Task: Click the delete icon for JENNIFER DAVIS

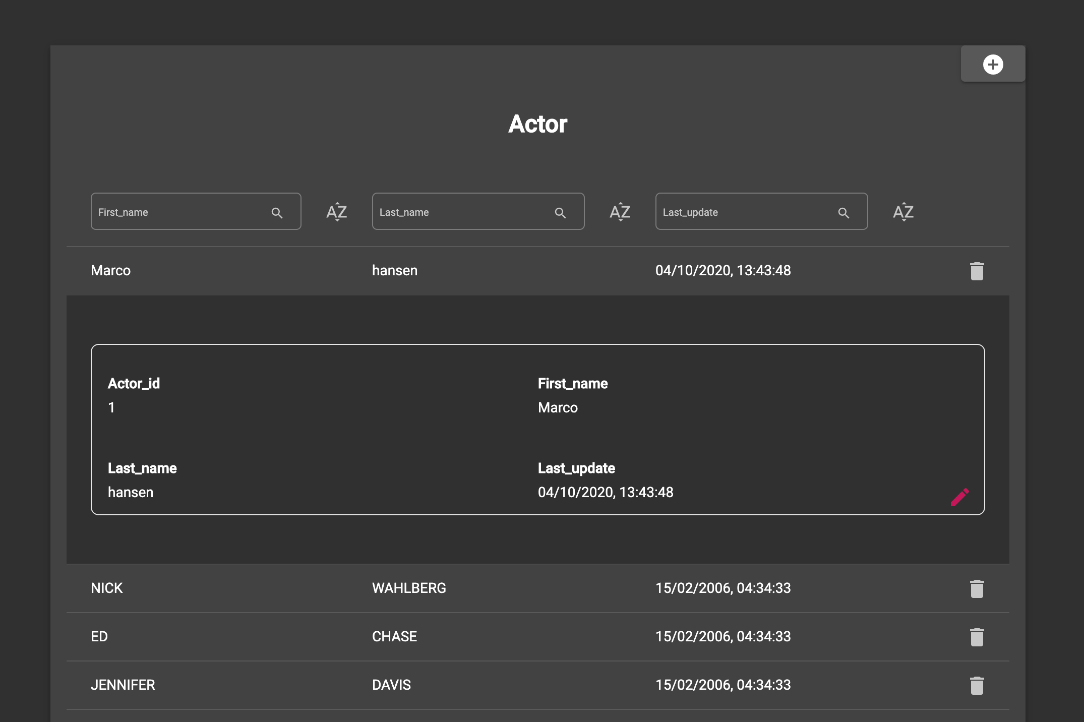Action: click(977, 685)
